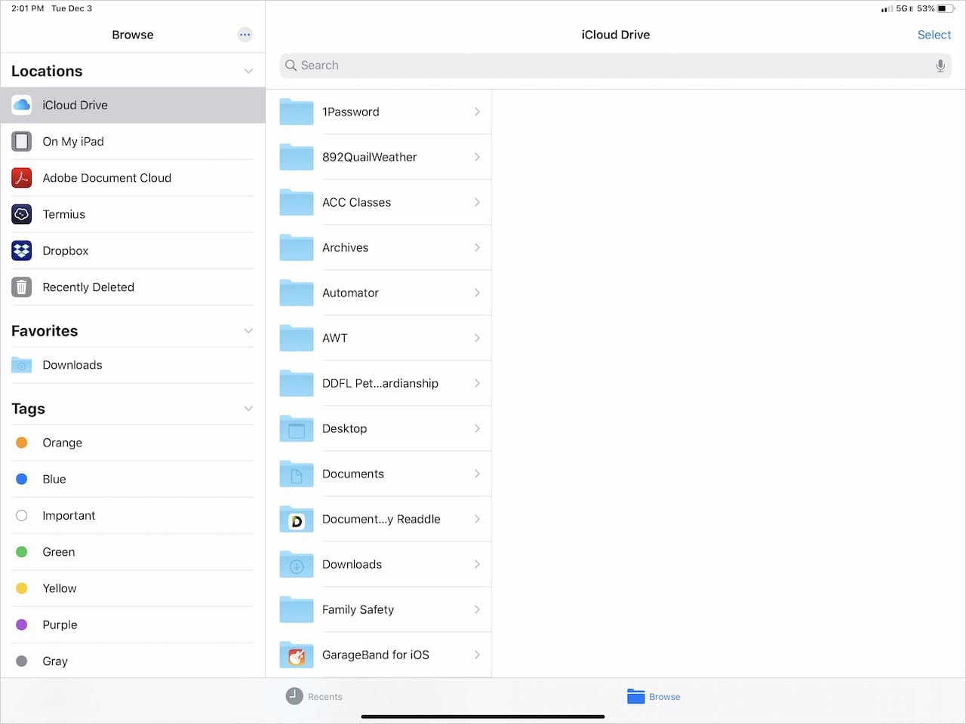Switch to the Recents tab
The width and height of the screenshot is (966, 724).
point(314,697)
